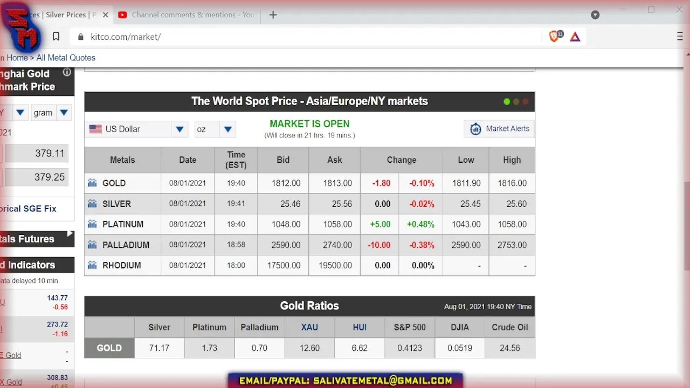690x388 pixels.
Task: Open the Historical SGE Fix link
Action: pos(28,209)
